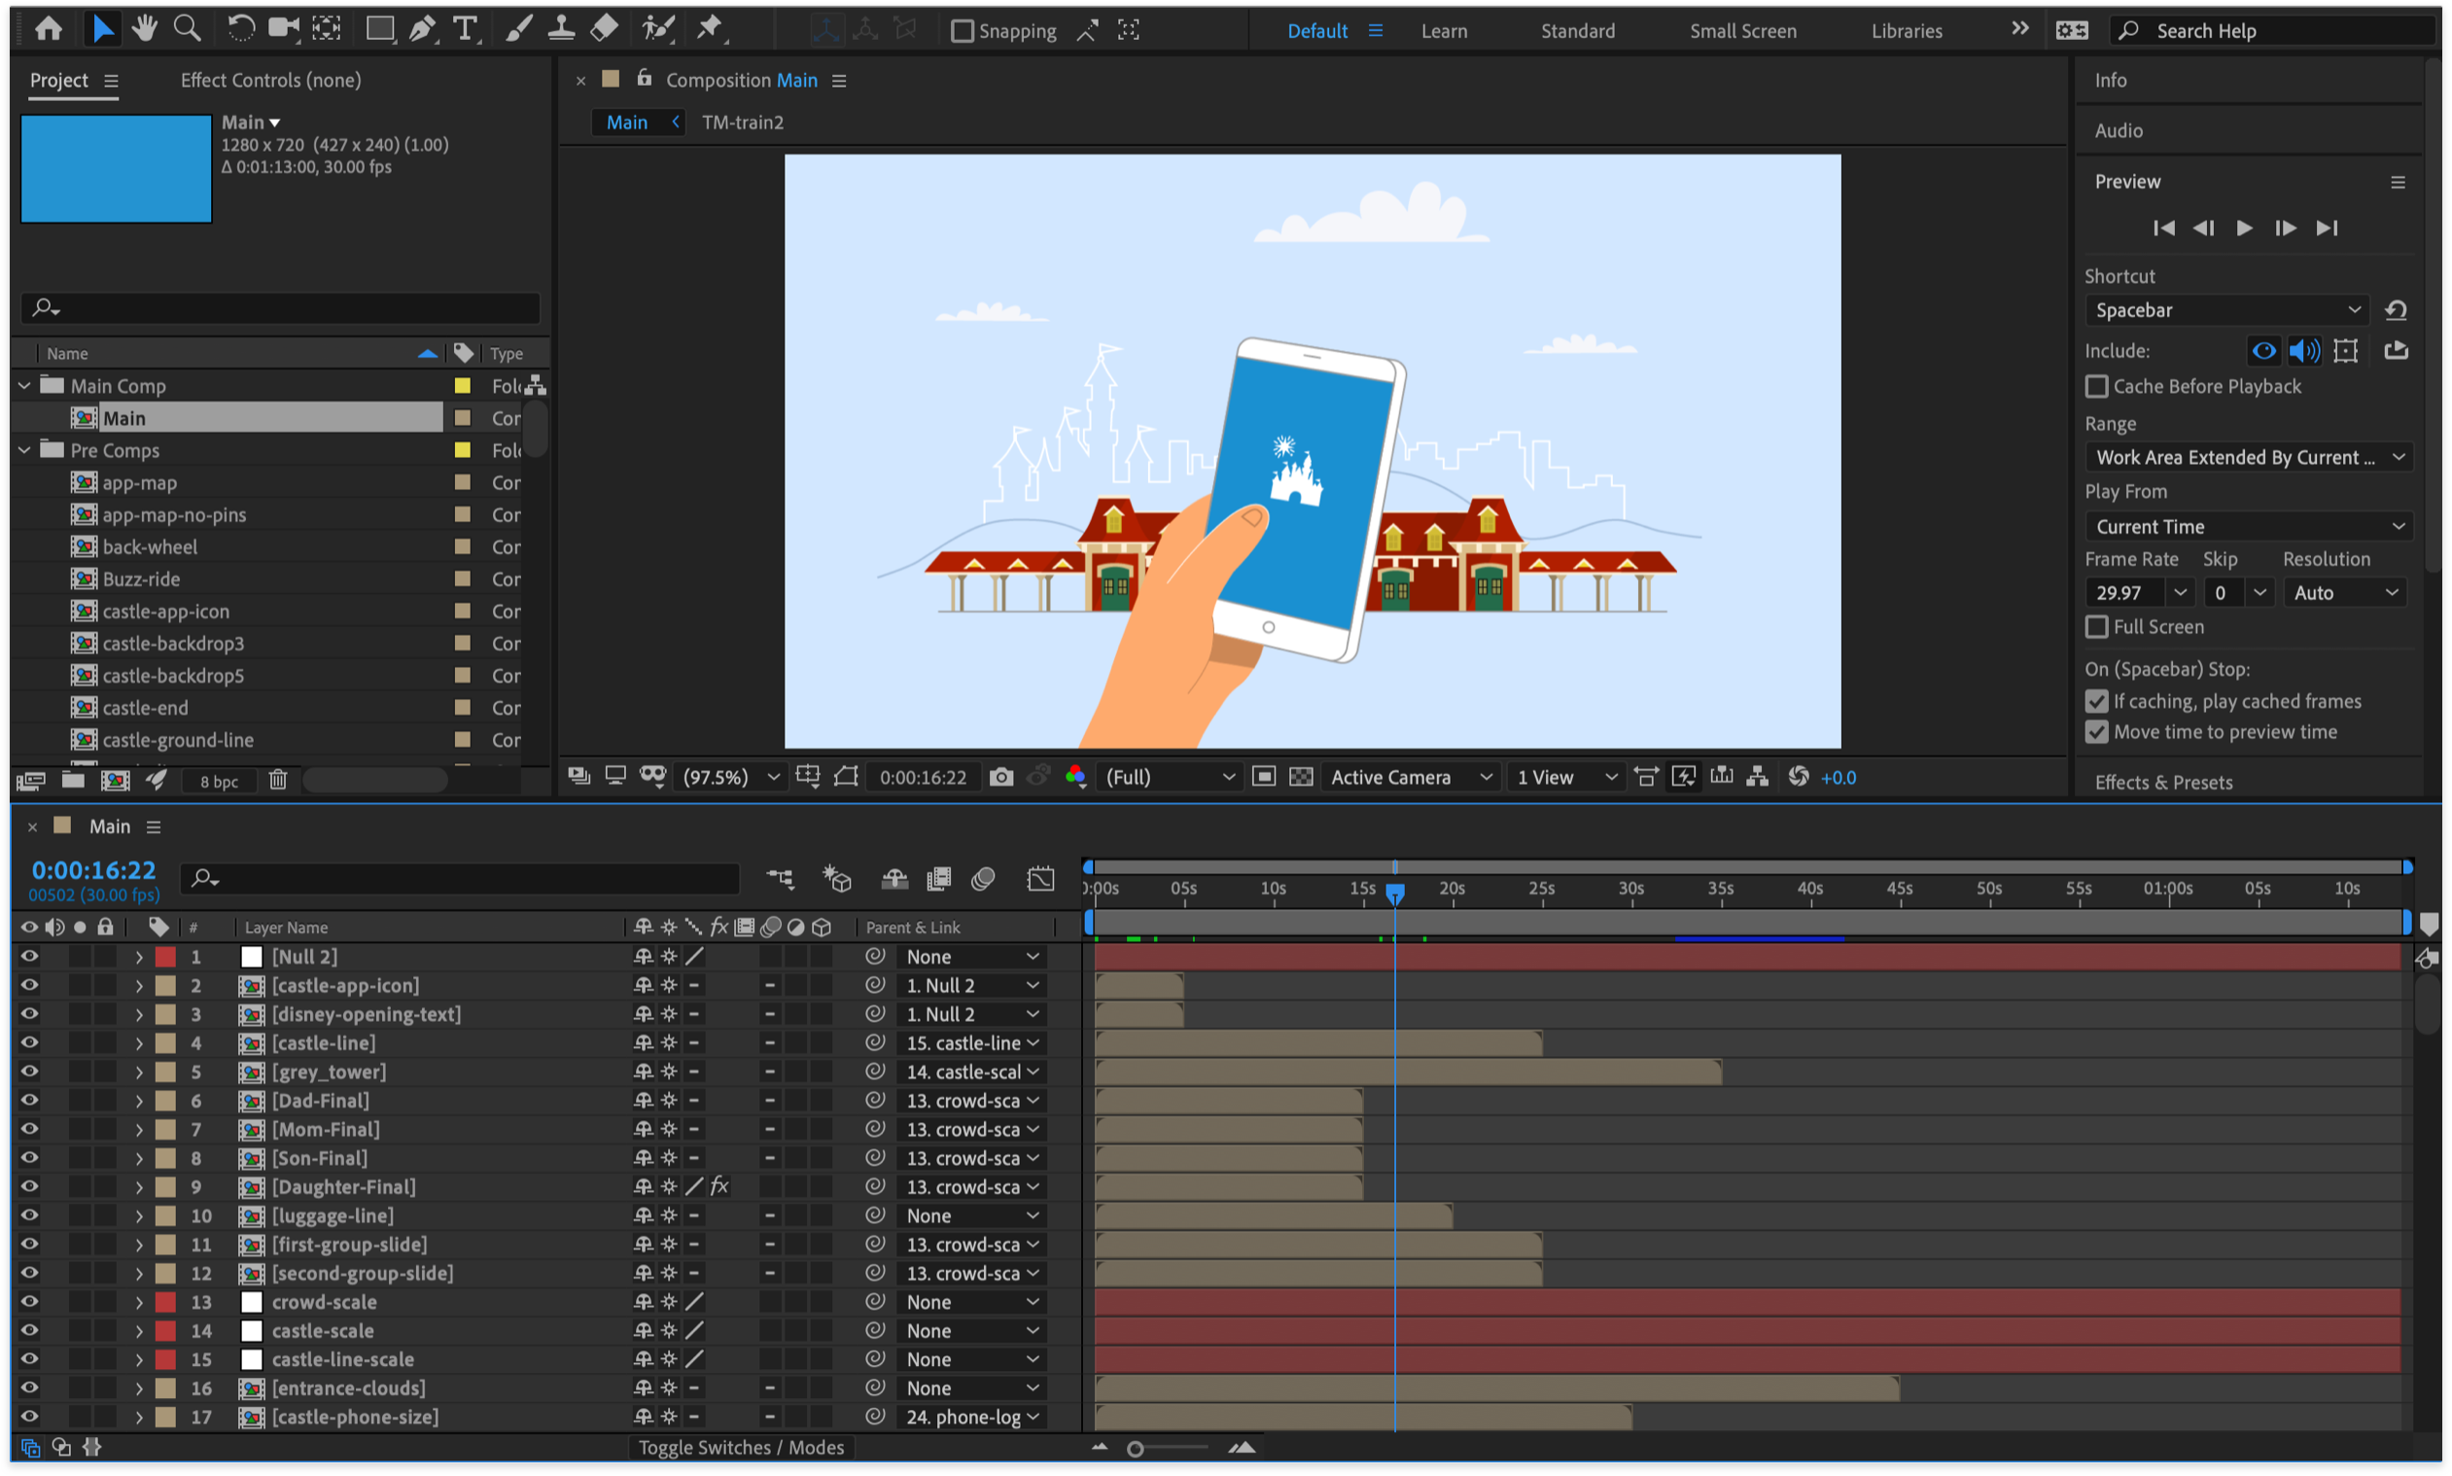Open the Range dropdown in Preview
2452x1476 pixels.
(x=2248, y=458)
